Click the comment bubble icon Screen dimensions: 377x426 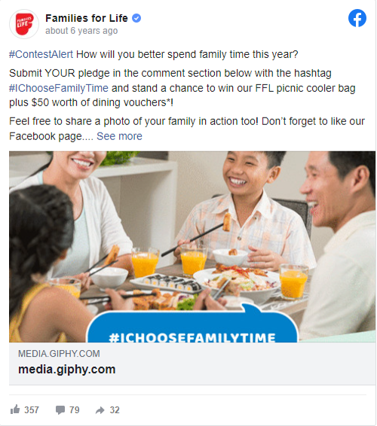click(x=60, y=410)
